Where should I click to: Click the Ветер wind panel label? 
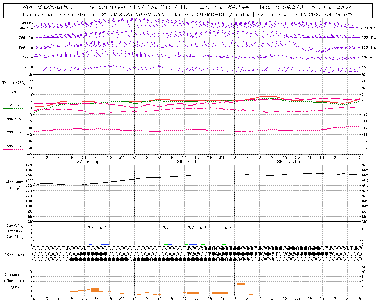click(27, 22)
